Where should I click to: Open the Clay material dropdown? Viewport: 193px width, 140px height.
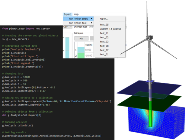point(68,27)
